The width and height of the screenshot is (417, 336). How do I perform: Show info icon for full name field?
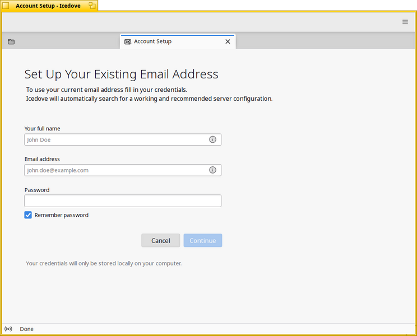click(x=212, y=139)
